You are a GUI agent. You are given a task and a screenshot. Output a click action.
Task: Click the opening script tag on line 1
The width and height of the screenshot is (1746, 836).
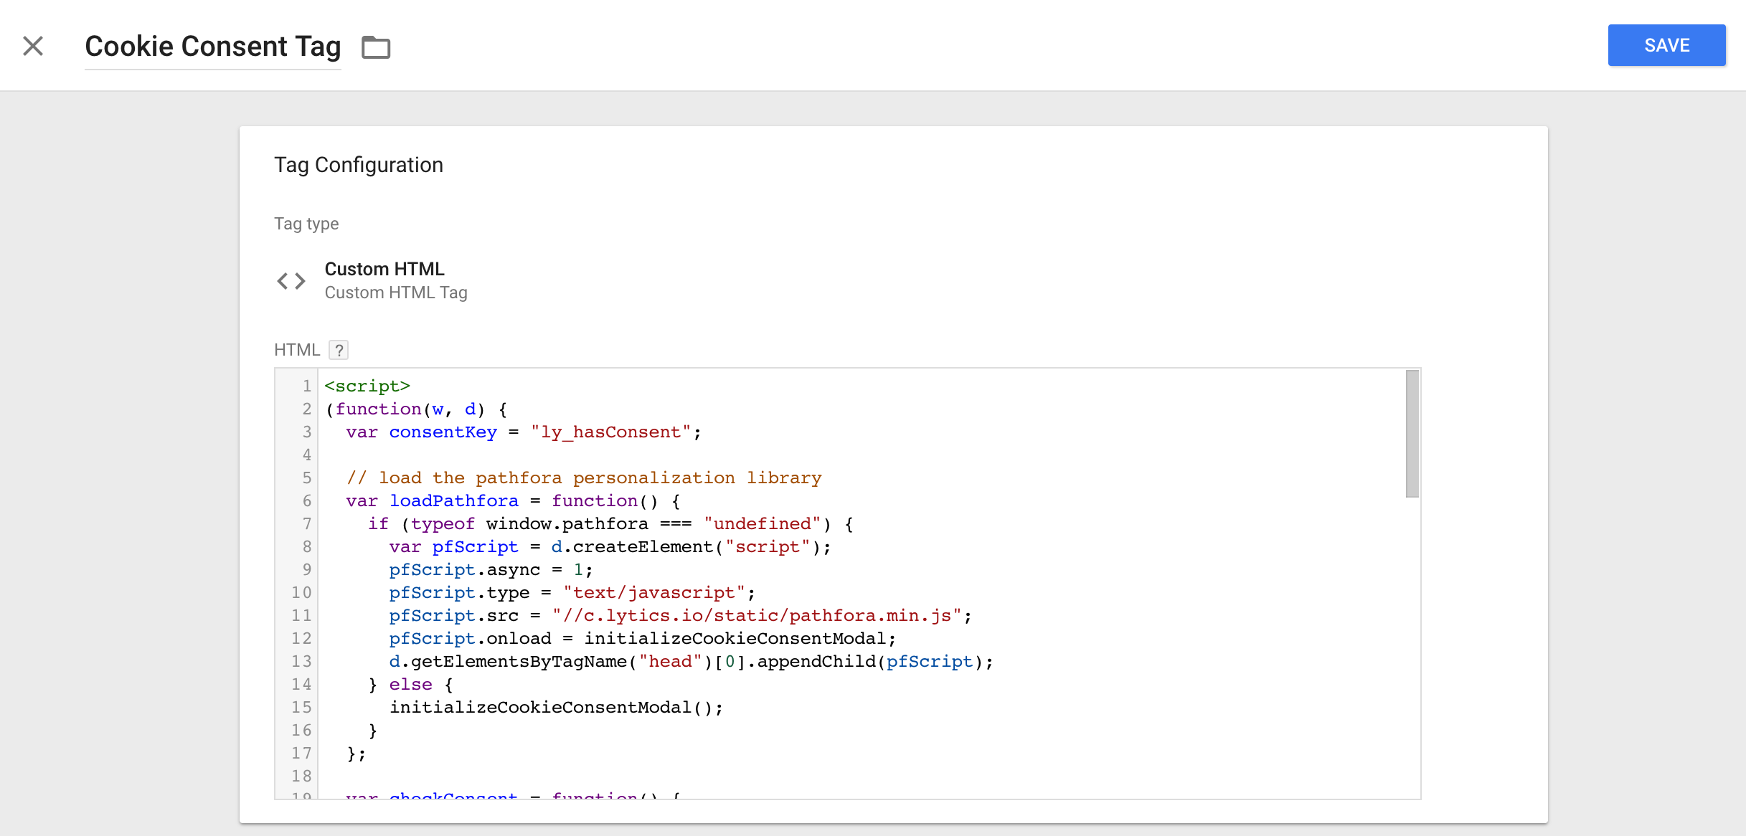click(x=367, y=386)
